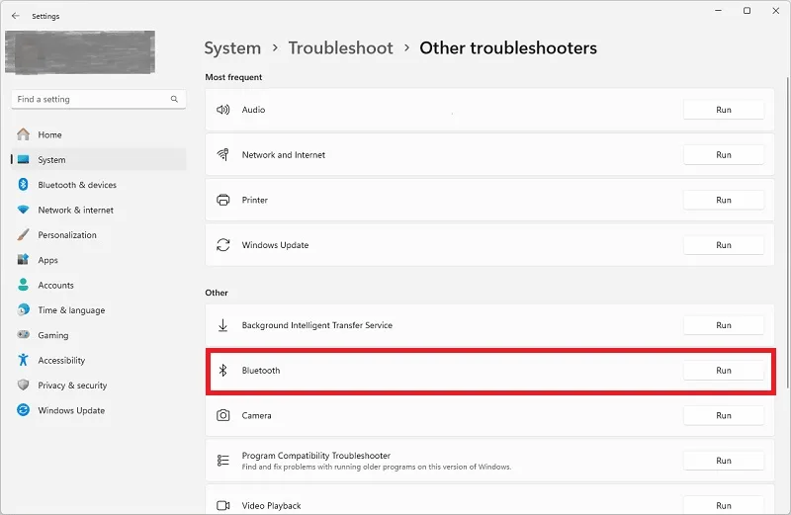Click System in the breadcrumb
This screenshot has height=515, width=791.
pos(232,47)
